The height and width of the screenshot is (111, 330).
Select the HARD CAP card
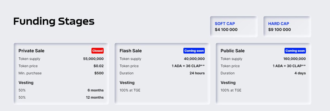pos(287,26)
